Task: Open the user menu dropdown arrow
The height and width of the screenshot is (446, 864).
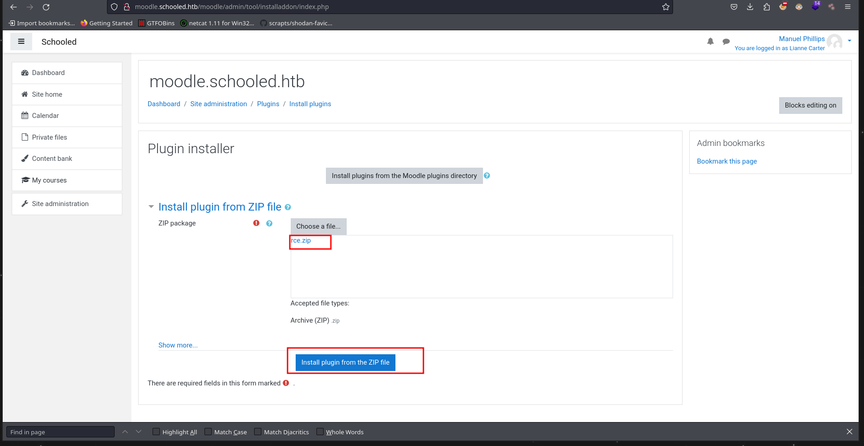Action: [850, 41]
